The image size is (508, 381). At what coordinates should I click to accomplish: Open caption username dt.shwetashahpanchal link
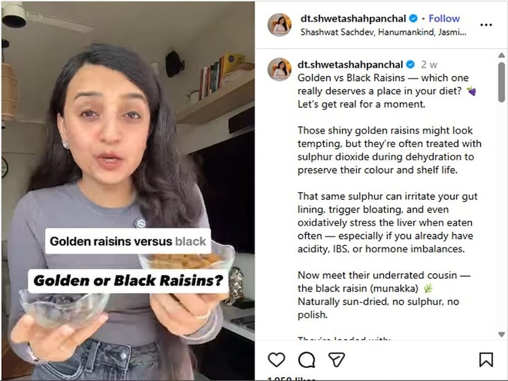(x=350, y=65)
